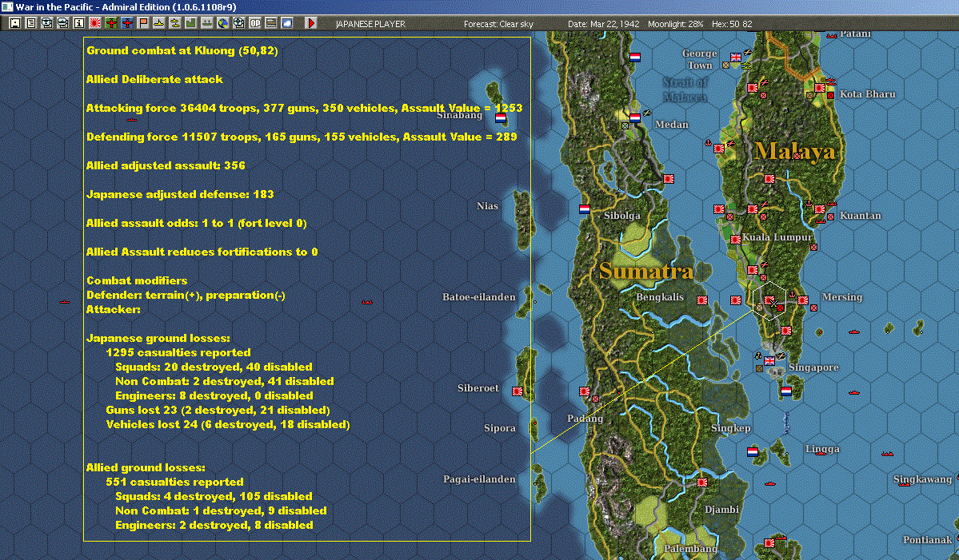
Task: Click the 'Combat modifiers' line
Action: tap(137, 280)
